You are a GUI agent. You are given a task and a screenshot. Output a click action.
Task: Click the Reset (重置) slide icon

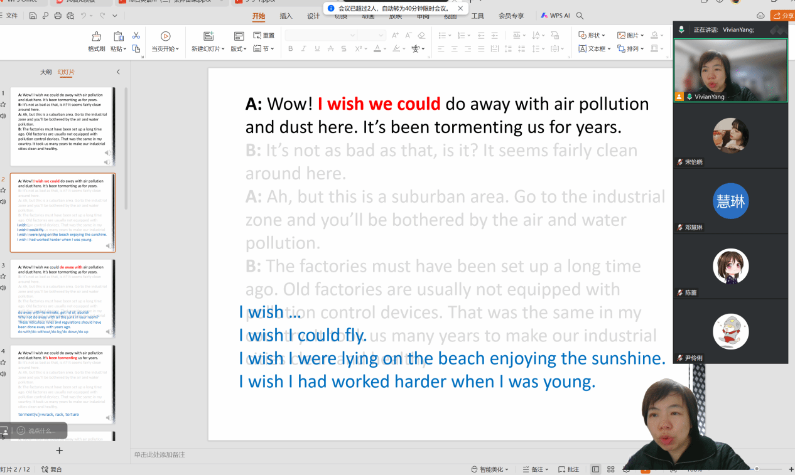click(264, 36)
